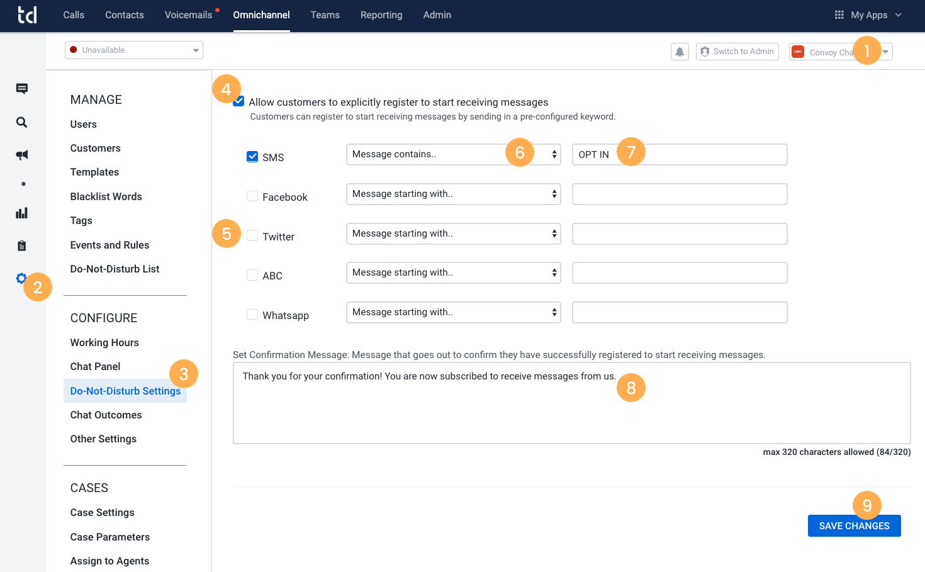Viewport: 925px width, 572px height.
Task: Select Do-Not-Disturb Settings in sidebar
Action: (125, 391)
